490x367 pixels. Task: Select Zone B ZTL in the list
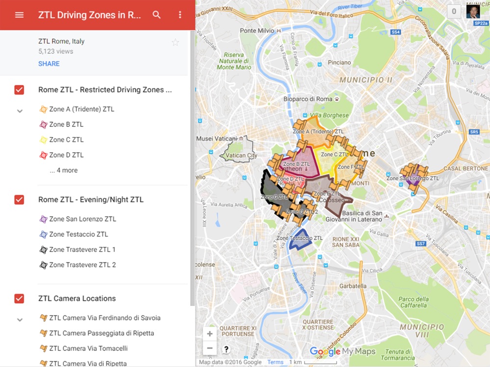point(66,124)
